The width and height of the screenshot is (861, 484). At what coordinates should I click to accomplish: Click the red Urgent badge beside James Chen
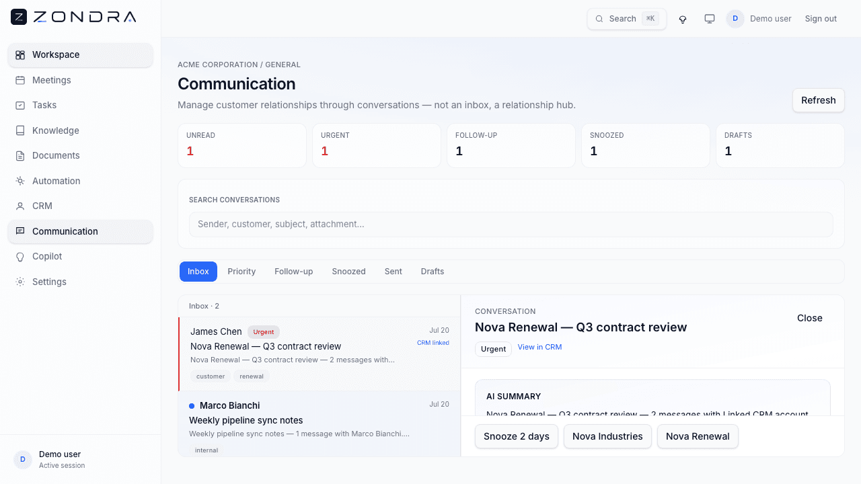(264, 332)
